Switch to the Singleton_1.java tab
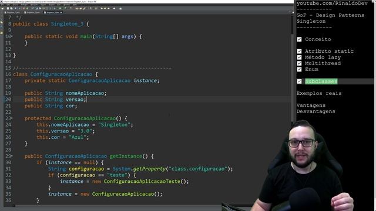This screenshot has width=376, height=211. (12, 12)
